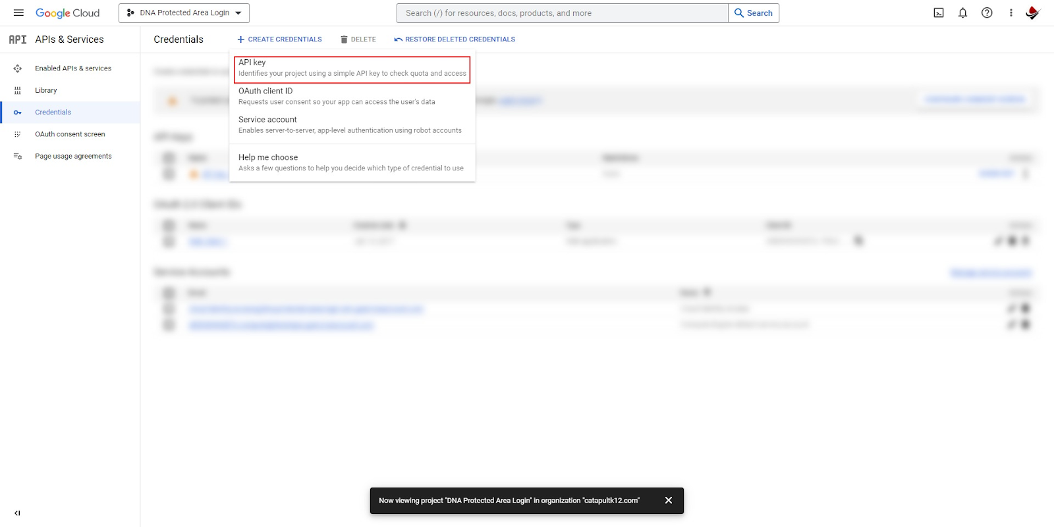Click the APIs & Services sidebar header
Viewport: 1054px width, 527px height.
pyautogui.click(x=69, y=39)
